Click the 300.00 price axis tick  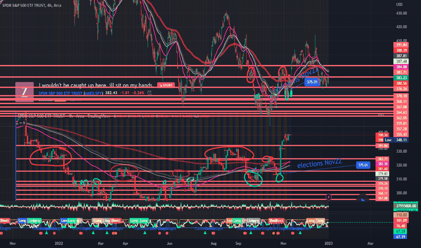[402, 193]
